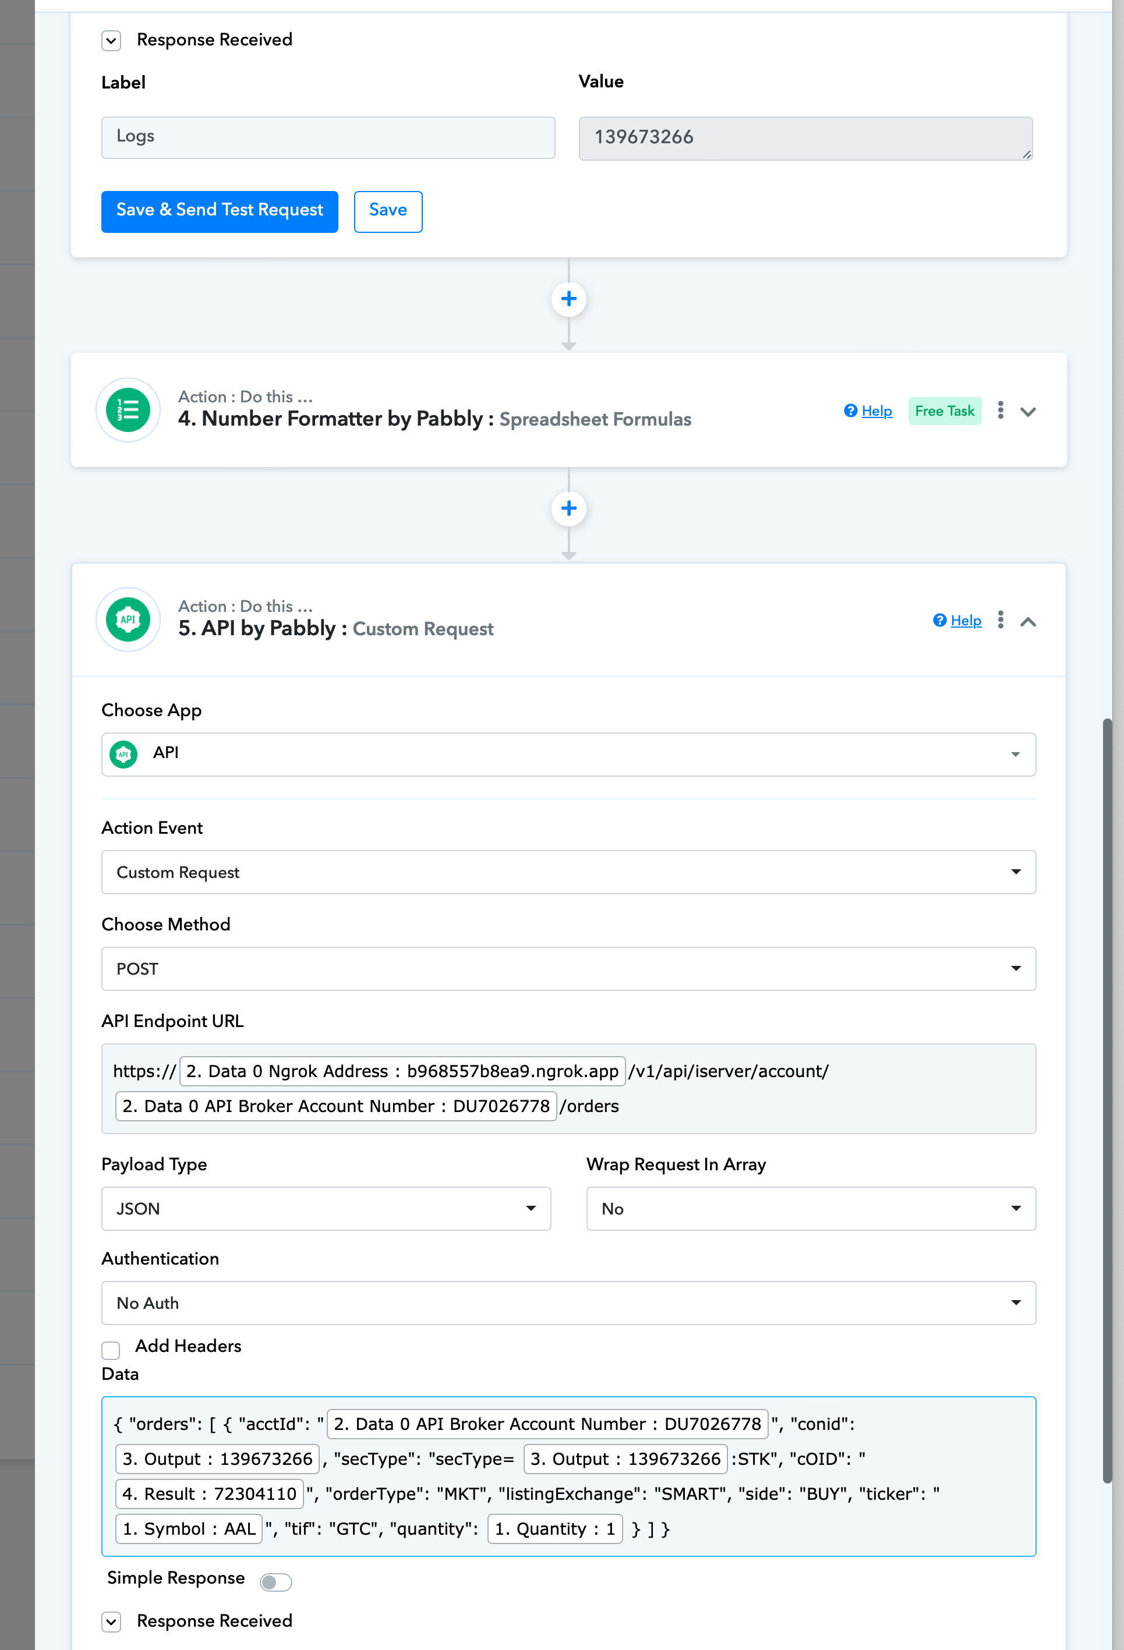Click Save & Send Test Request
Viewport: 1124px width, 1650px height.
point(220,211)
